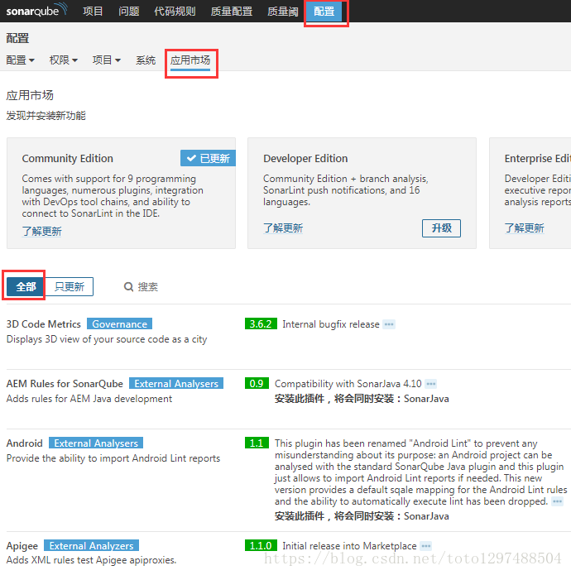The height and width of the screenshot is (575, 571).
Task: Expand ellipsis after Internal bugfix release
Action: 389,324
